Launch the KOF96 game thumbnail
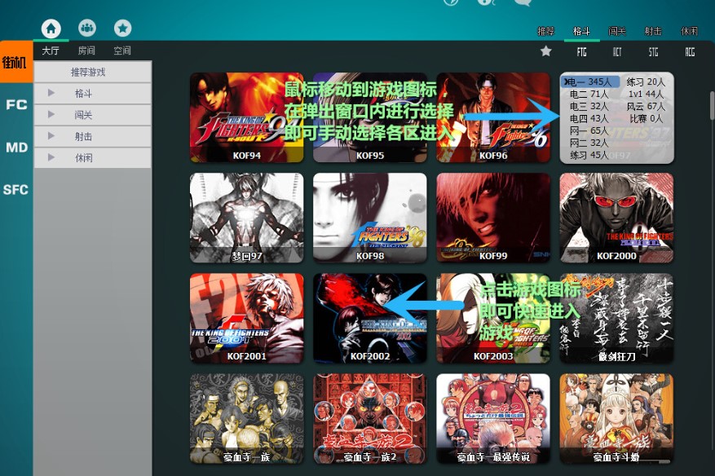The height and width of the screenshot is (476, 715). (x=493, y=117)
